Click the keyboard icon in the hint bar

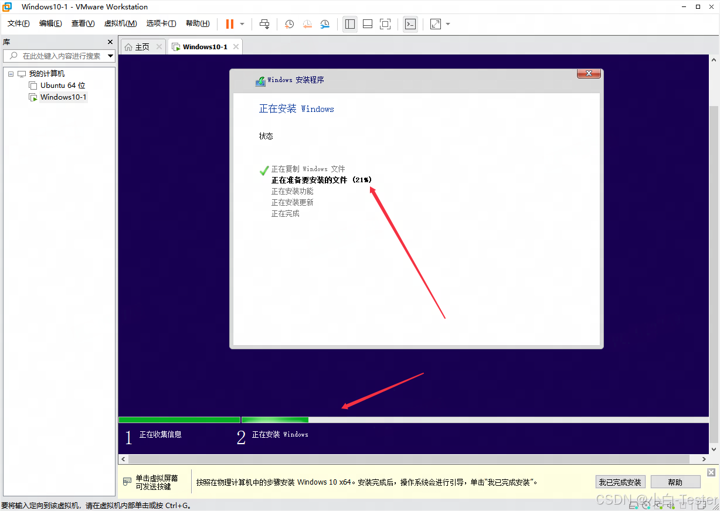click(127, 482)
